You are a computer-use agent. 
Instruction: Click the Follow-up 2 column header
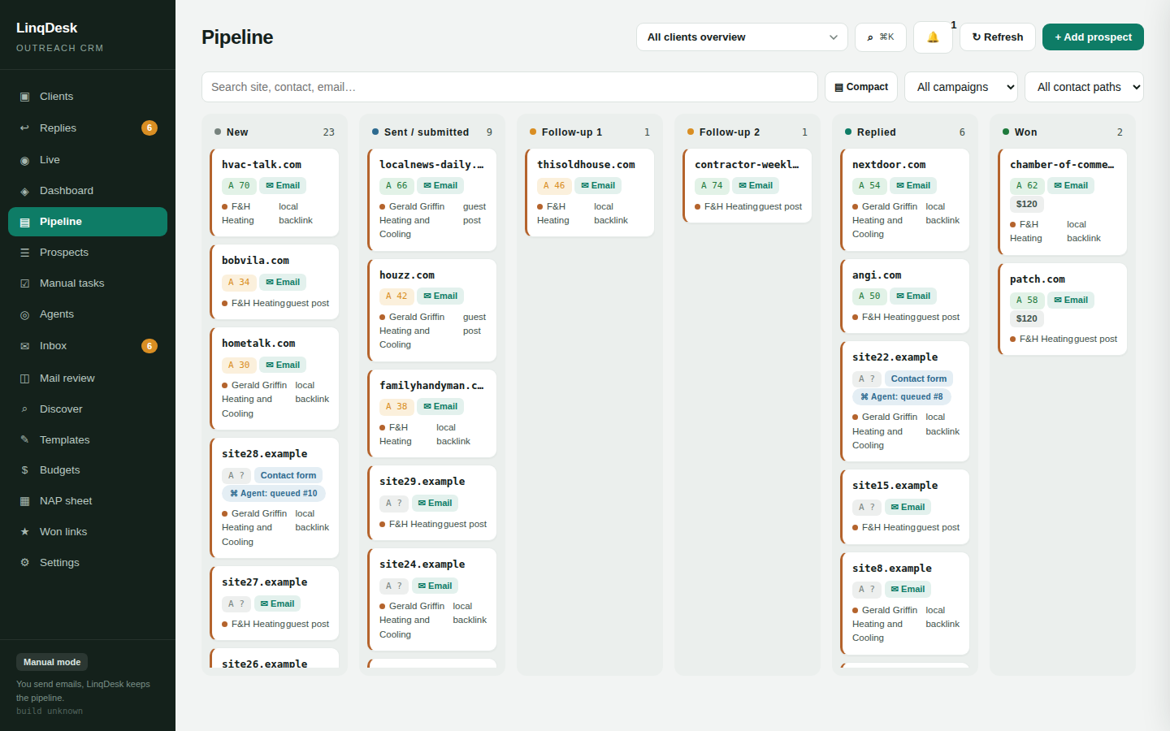click(x=747, y=132)
